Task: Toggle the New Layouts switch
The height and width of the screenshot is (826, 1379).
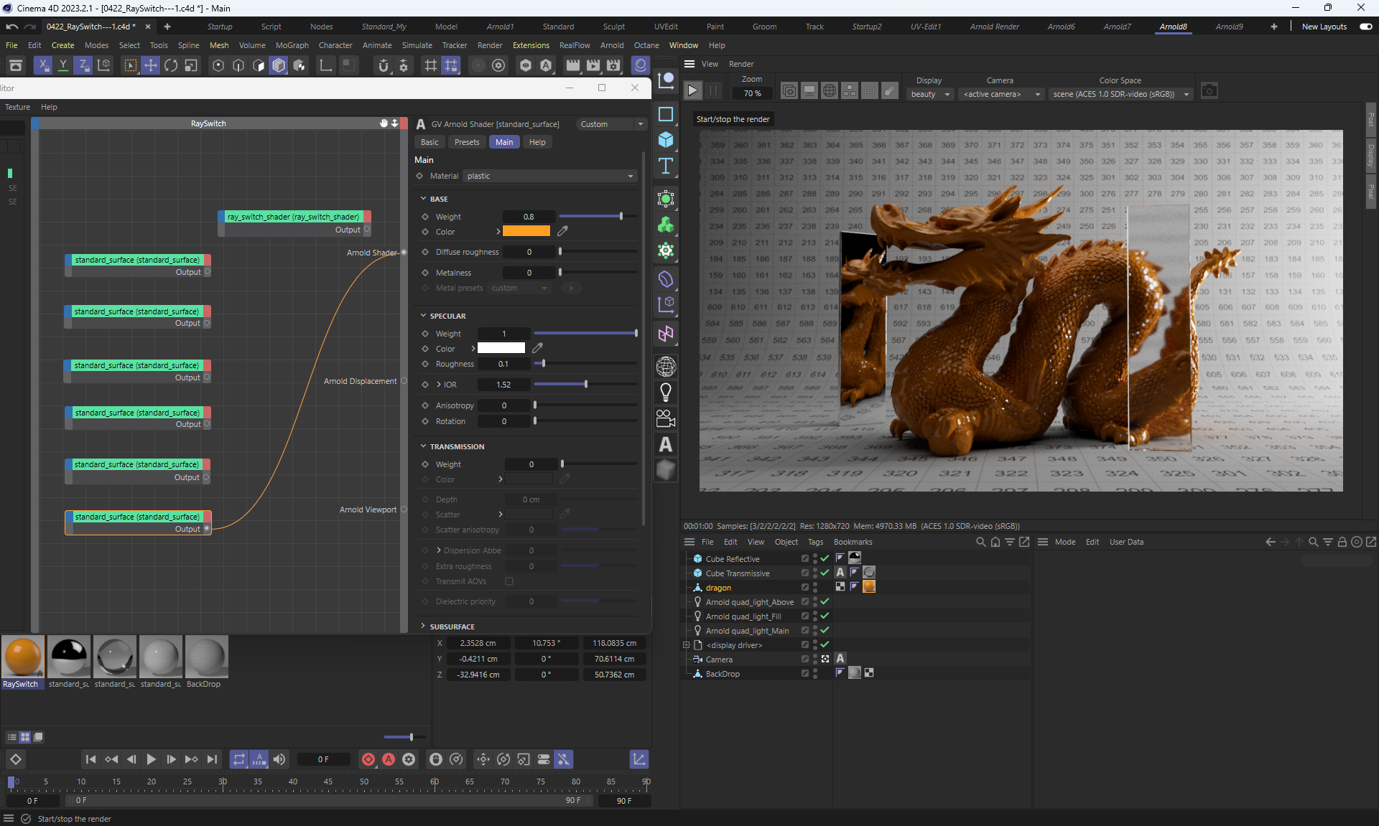Action: (x=1365, y=27)
